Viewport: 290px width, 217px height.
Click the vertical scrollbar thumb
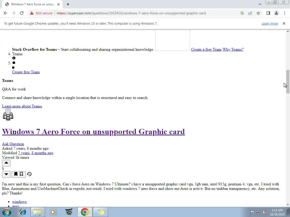point(288,82)
